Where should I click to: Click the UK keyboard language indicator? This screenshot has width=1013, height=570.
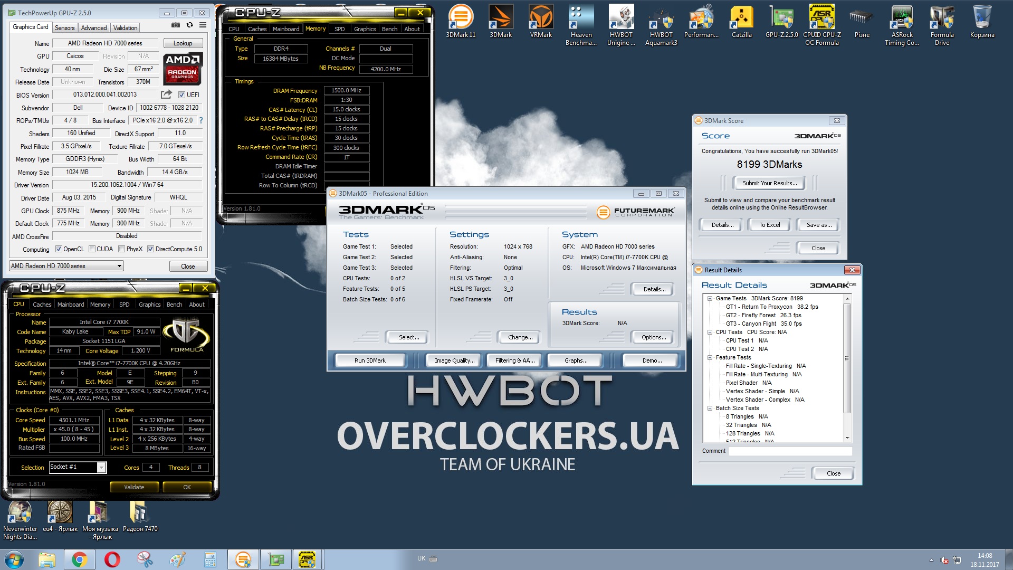[x=421, y=558]
